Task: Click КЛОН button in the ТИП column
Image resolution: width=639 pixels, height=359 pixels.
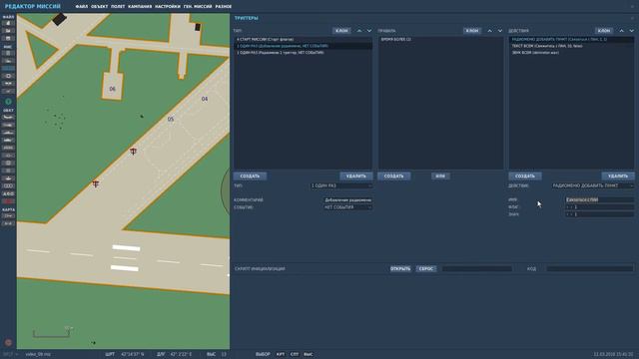Action: tap(341, 31)
